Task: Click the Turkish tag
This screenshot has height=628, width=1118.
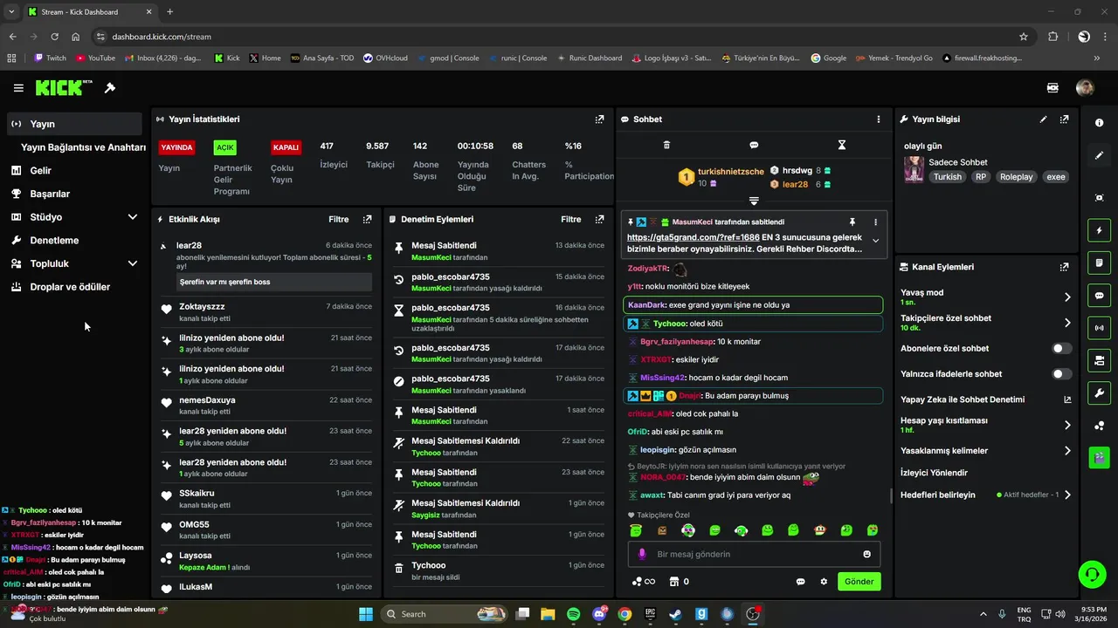Action: pyautogui.click(x=947, y=177)
